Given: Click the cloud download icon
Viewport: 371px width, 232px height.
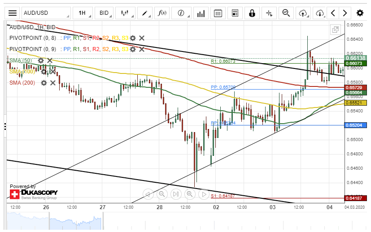Looking at the screenshot, I should 320,13.
